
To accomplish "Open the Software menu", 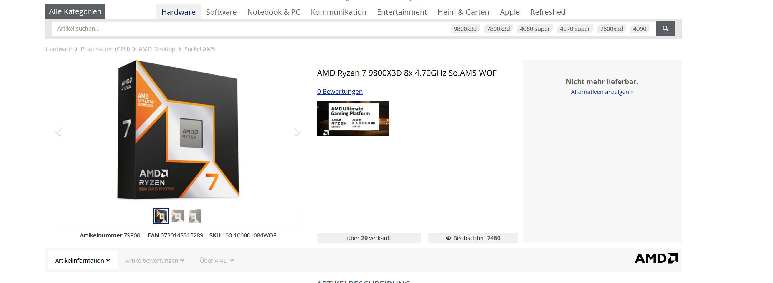I will (221, 12).
